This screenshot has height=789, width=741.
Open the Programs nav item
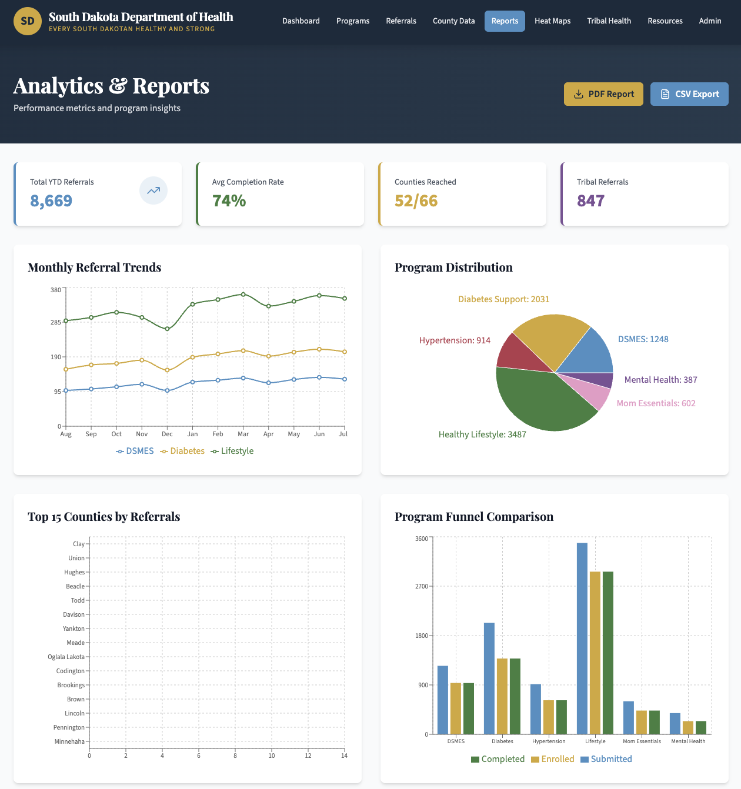pyautogui.click(x=353, y=21)
